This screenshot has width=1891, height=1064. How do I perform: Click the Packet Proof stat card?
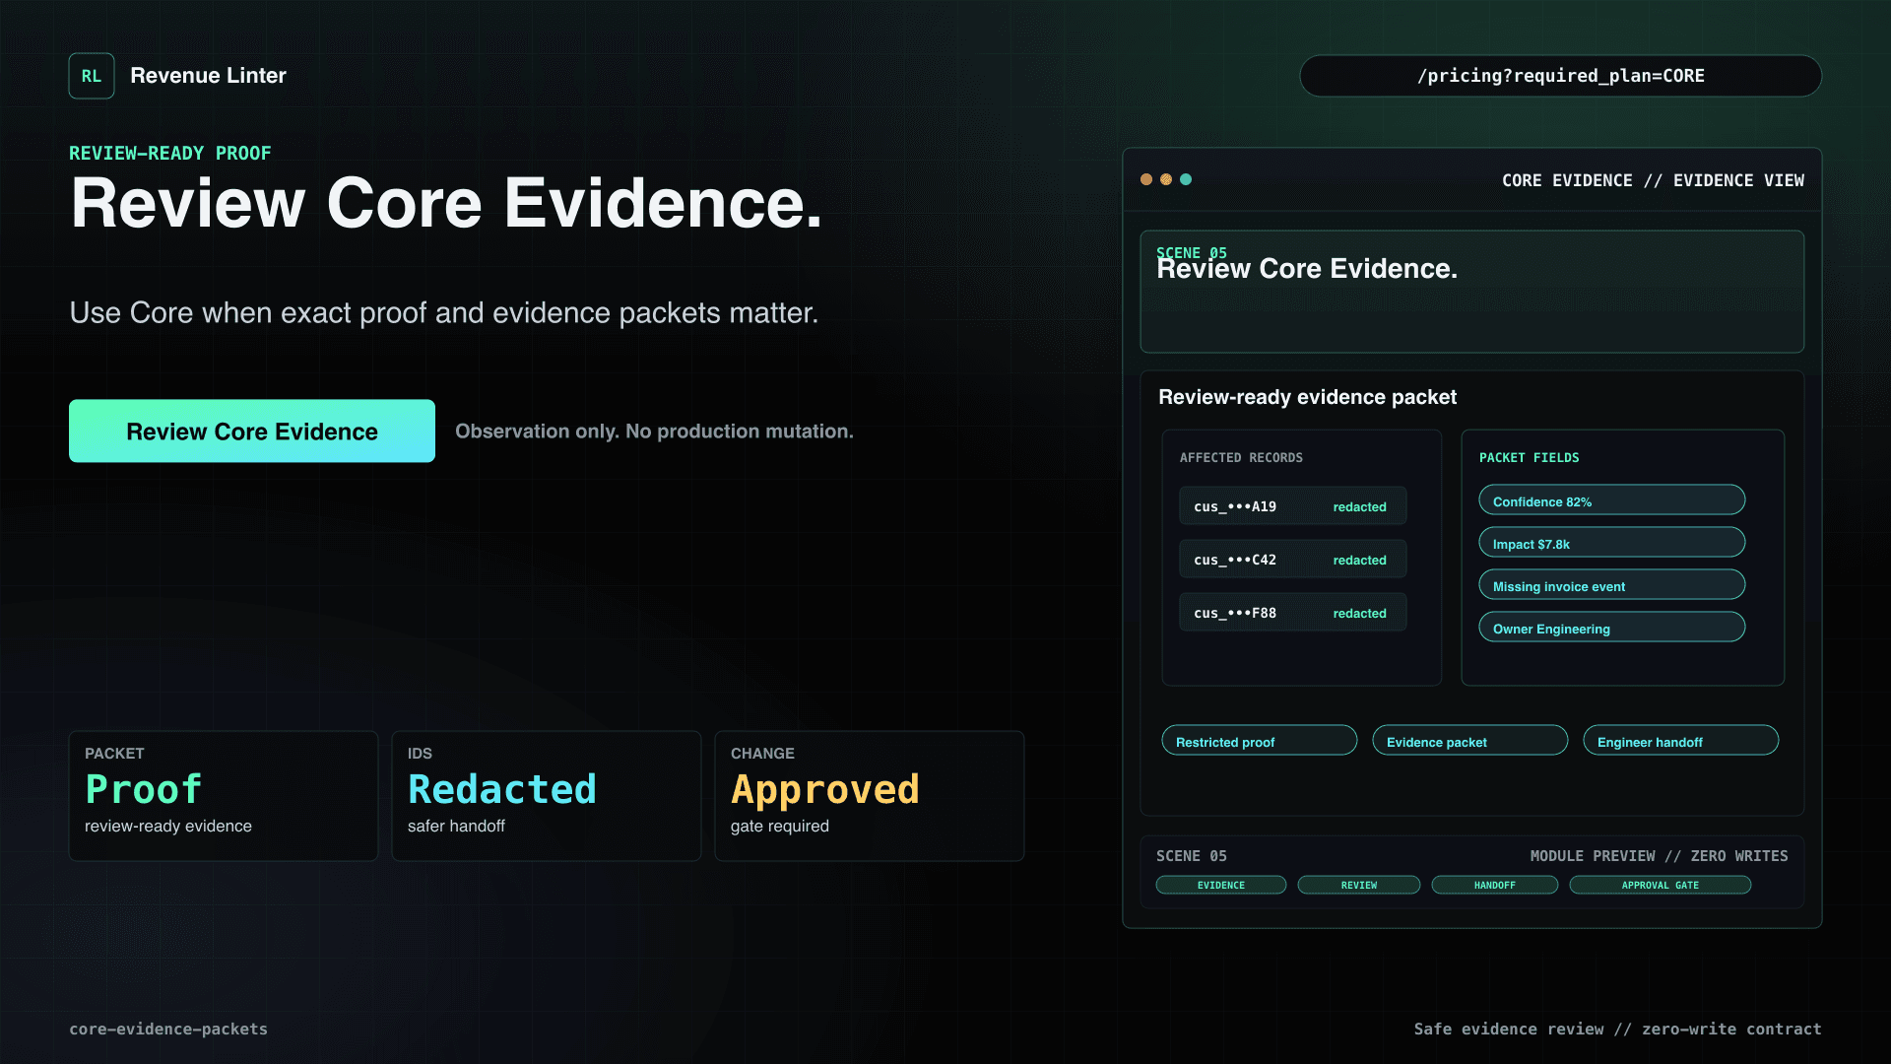224,796
